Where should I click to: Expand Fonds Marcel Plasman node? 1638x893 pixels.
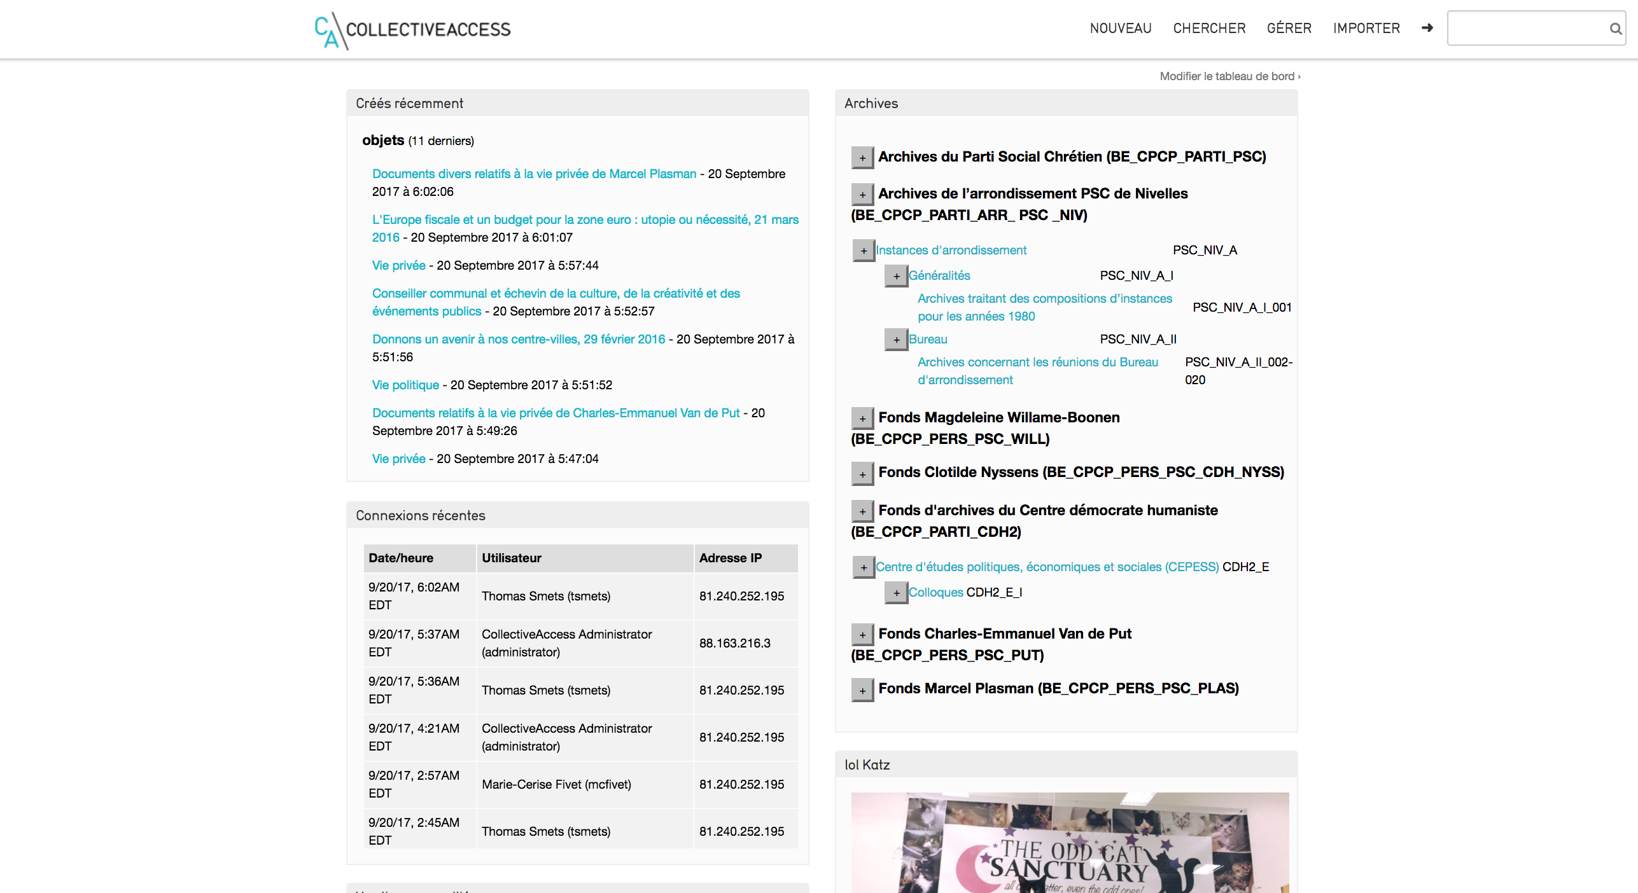click(862, 690)
